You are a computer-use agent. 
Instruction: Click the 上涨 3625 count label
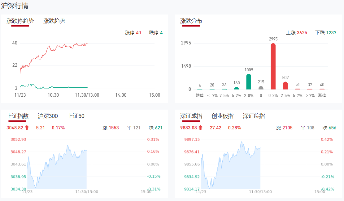(296, 32)
